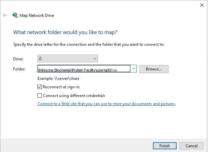Click the 'Map Network Drive' title text
The width and height of the screenshot is (208, 152).
tap(37, 16)
